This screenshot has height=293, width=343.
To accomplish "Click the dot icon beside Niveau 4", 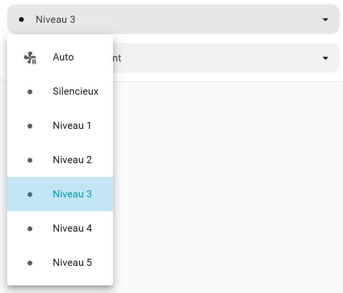I will [x=30, y=229].
